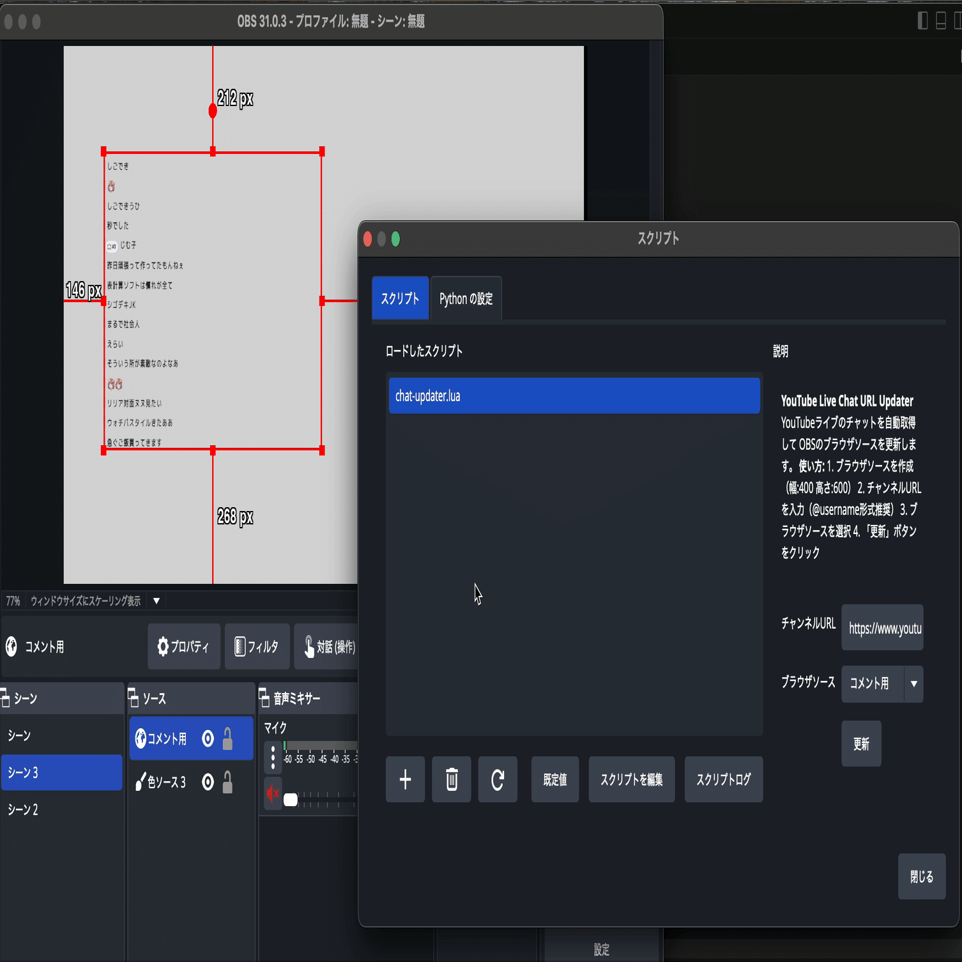Remove the selected script with the trash icon
This screenshot has width=962, height=962.
452,779
